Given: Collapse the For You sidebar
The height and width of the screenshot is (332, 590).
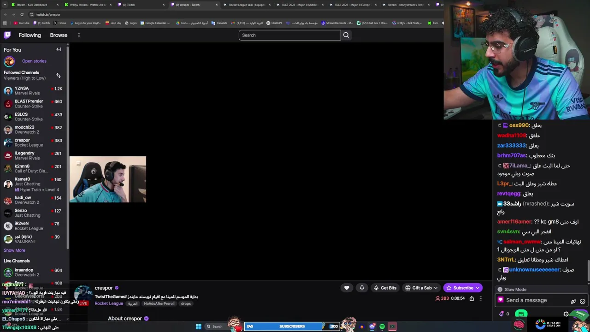Looking at the screenshot, I should [59, 49].
